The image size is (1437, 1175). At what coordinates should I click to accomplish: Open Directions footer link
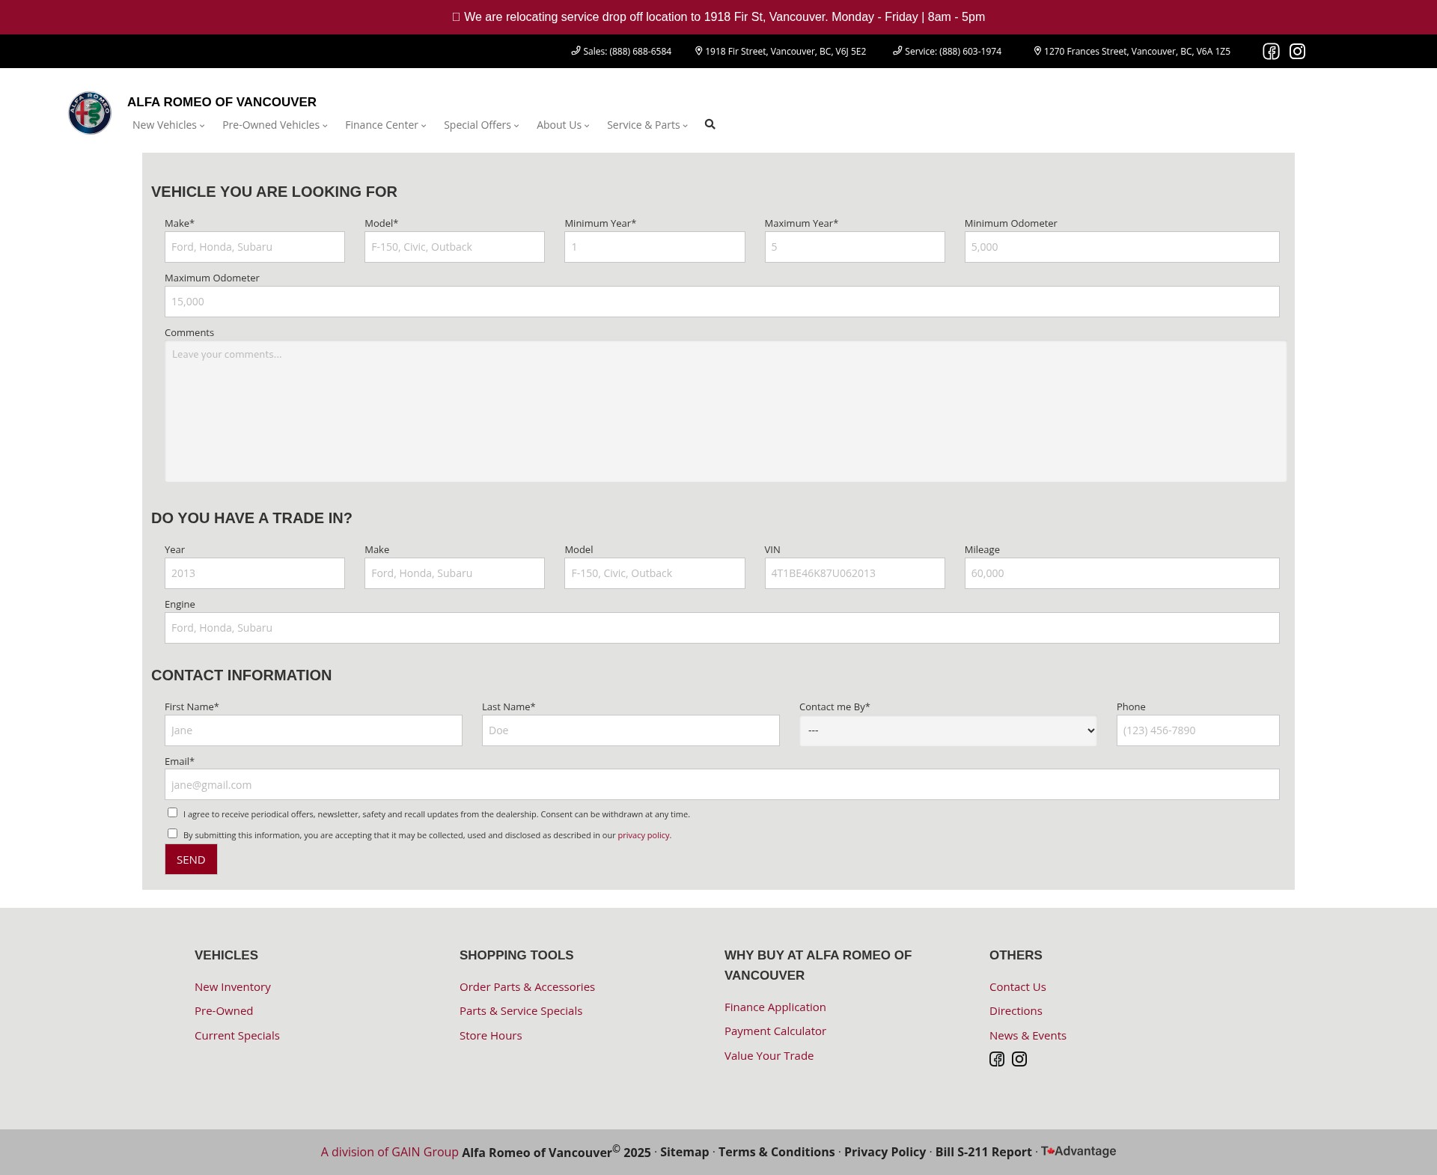tap(1016, 1011)
